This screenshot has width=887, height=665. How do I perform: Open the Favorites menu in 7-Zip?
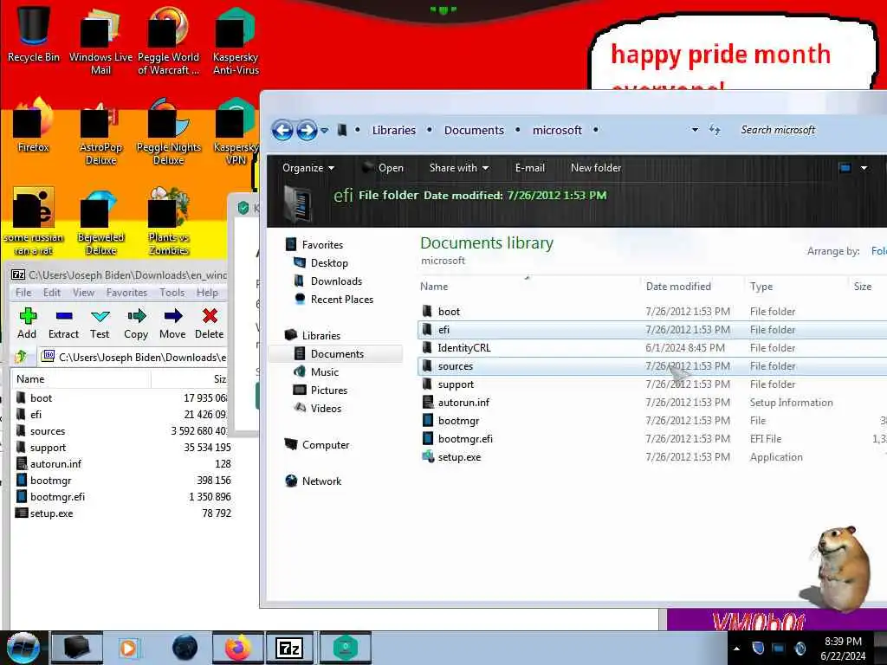click(126, 293)
